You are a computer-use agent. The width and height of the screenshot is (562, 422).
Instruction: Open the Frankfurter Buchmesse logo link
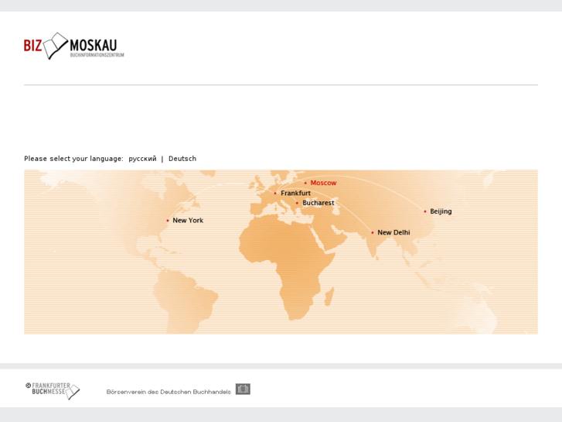(x=53, y=391)
